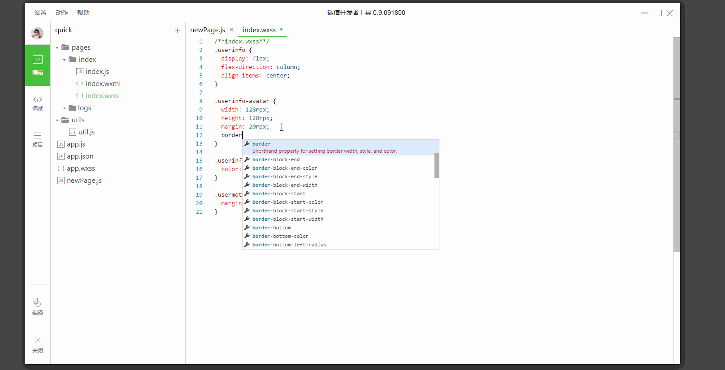Open the 设置 settings menu
The height and width of the screenshot is (370, 725).
coord(40,13)
